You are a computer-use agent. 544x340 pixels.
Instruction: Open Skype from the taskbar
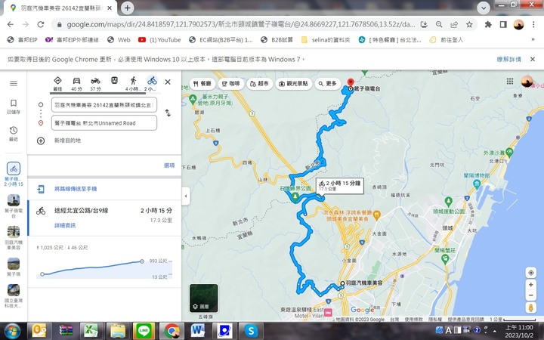[251, 331]
